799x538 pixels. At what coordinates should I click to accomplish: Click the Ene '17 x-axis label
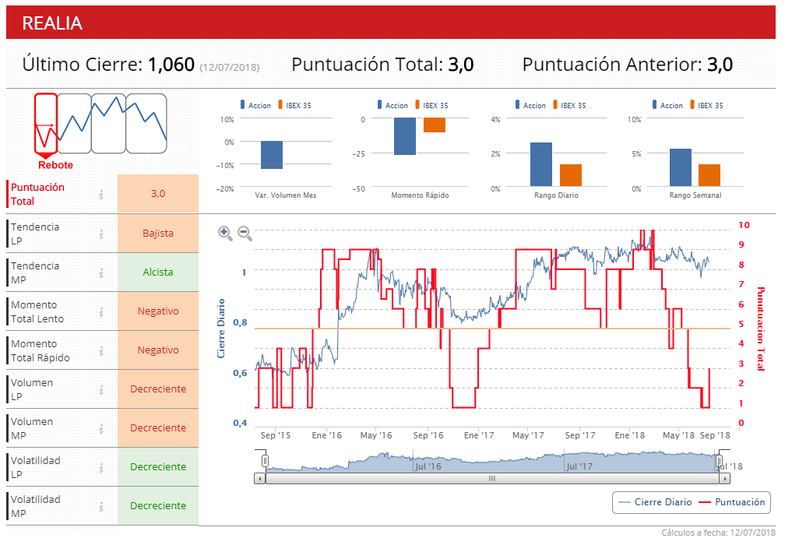coord(479,435)
